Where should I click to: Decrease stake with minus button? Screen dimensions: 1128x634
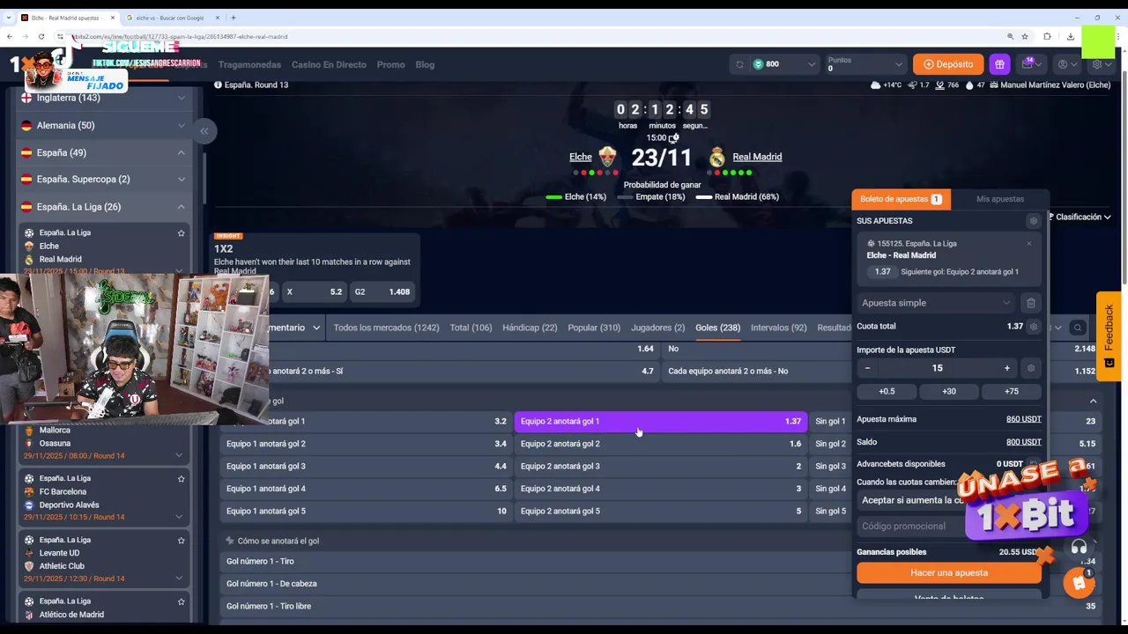pos(868,368)
